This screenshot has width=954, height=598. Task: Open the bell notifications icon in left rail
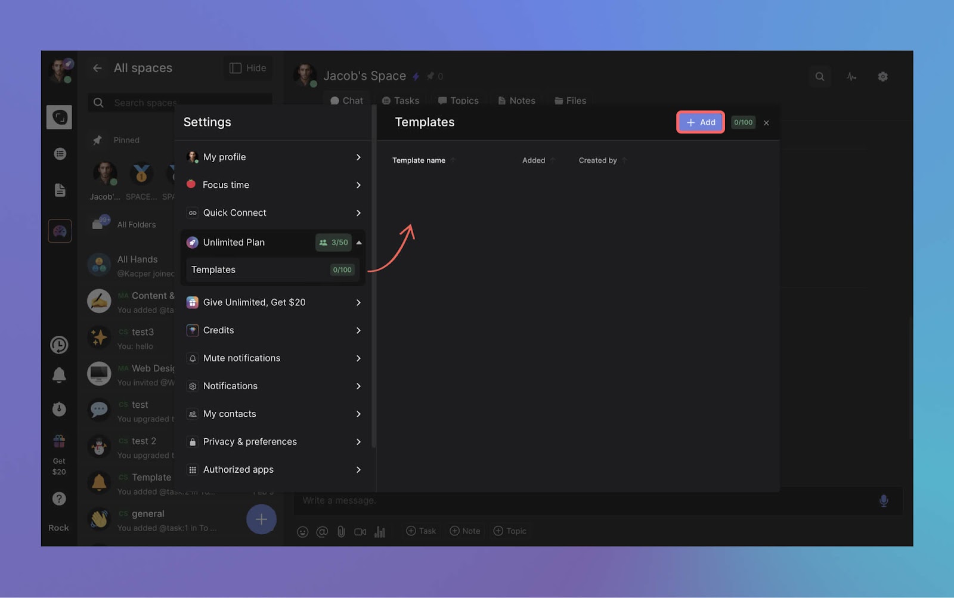pos(59,375)
